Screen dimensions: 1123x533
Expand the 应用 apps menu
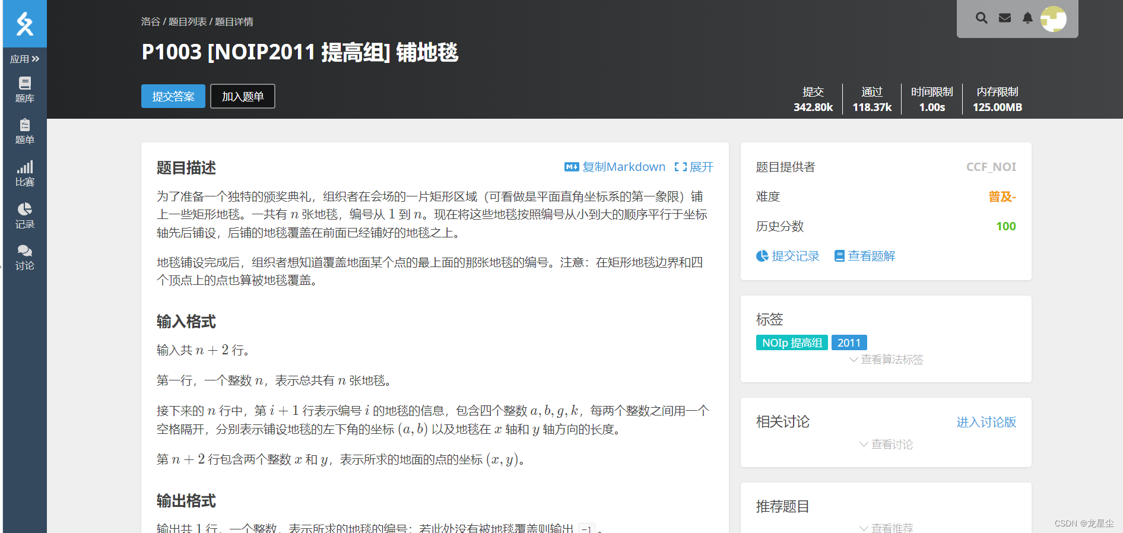(25, 59)
